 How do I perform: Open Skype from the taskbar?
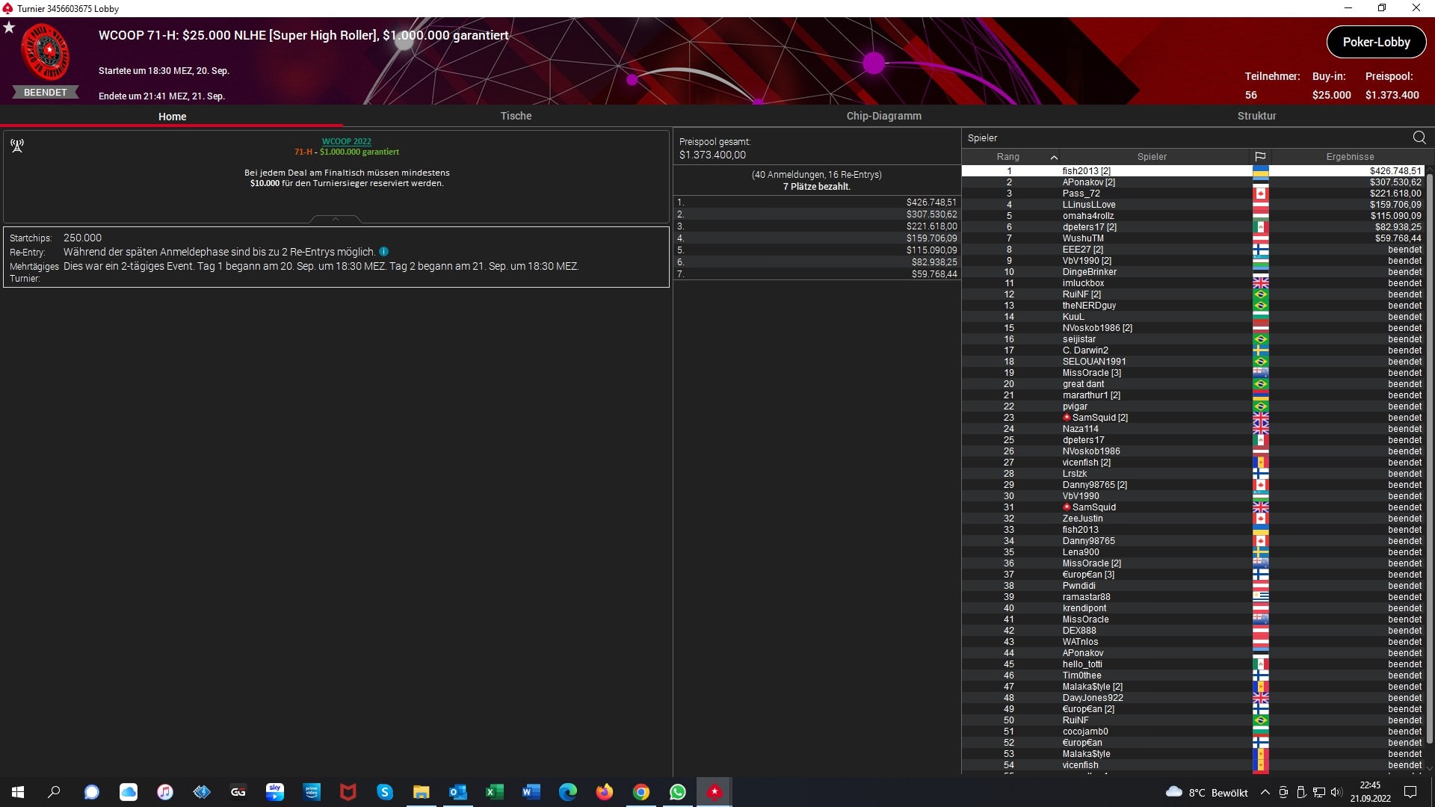point(385,792)
